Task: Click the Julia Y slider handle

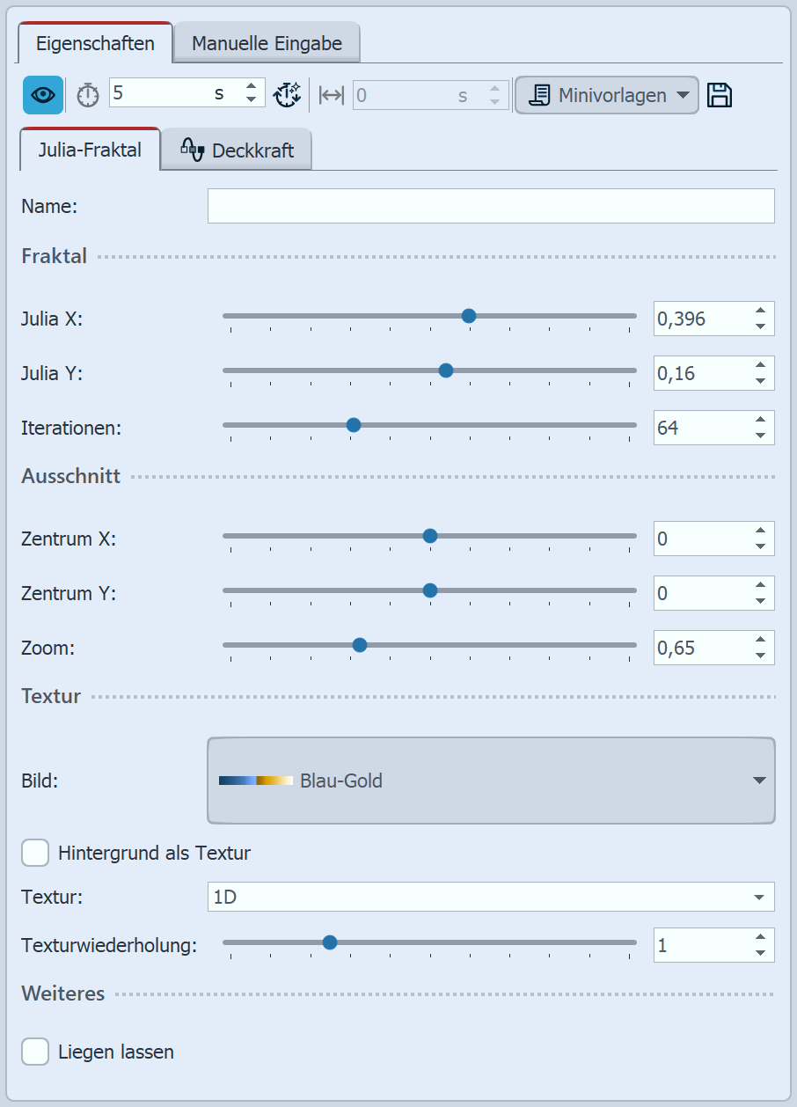Action: click(446, 370)
